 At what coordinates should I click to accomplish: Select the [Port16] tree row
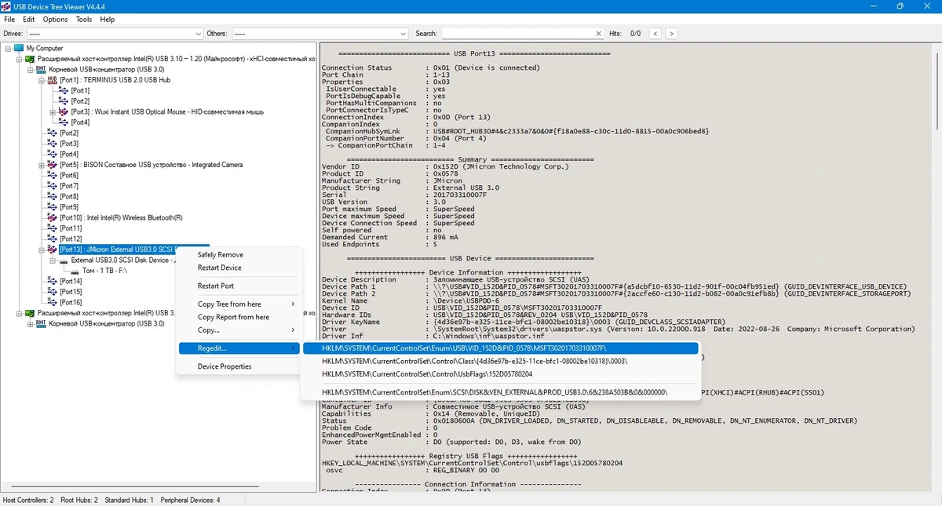[71, 302]
